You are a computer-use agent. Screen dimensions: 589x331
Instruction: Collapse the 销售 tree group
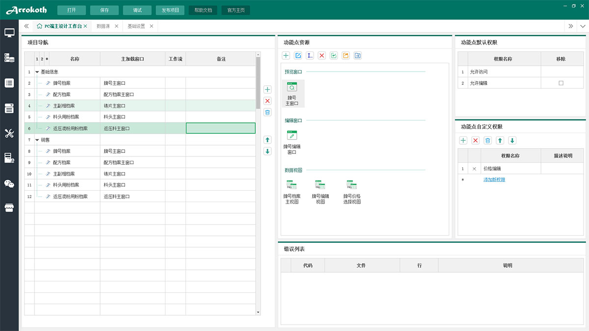37,140
